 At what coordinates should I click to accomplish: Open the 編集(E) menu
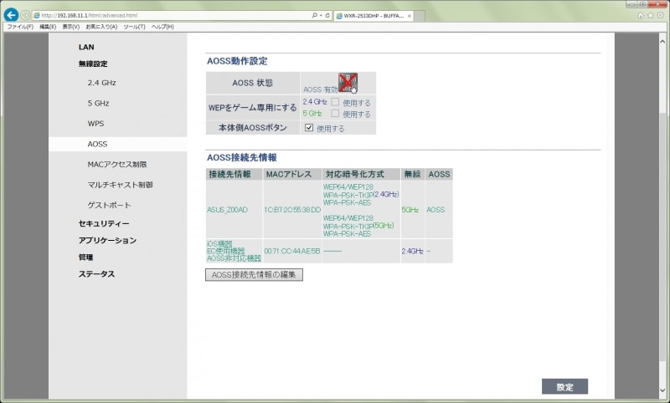coord(48,27)
